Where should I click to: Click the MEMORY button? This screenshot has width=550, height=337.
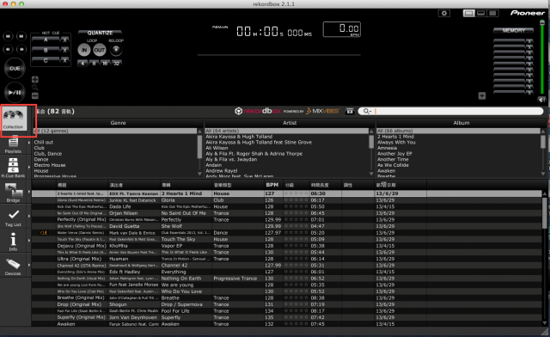coord(514,31)
